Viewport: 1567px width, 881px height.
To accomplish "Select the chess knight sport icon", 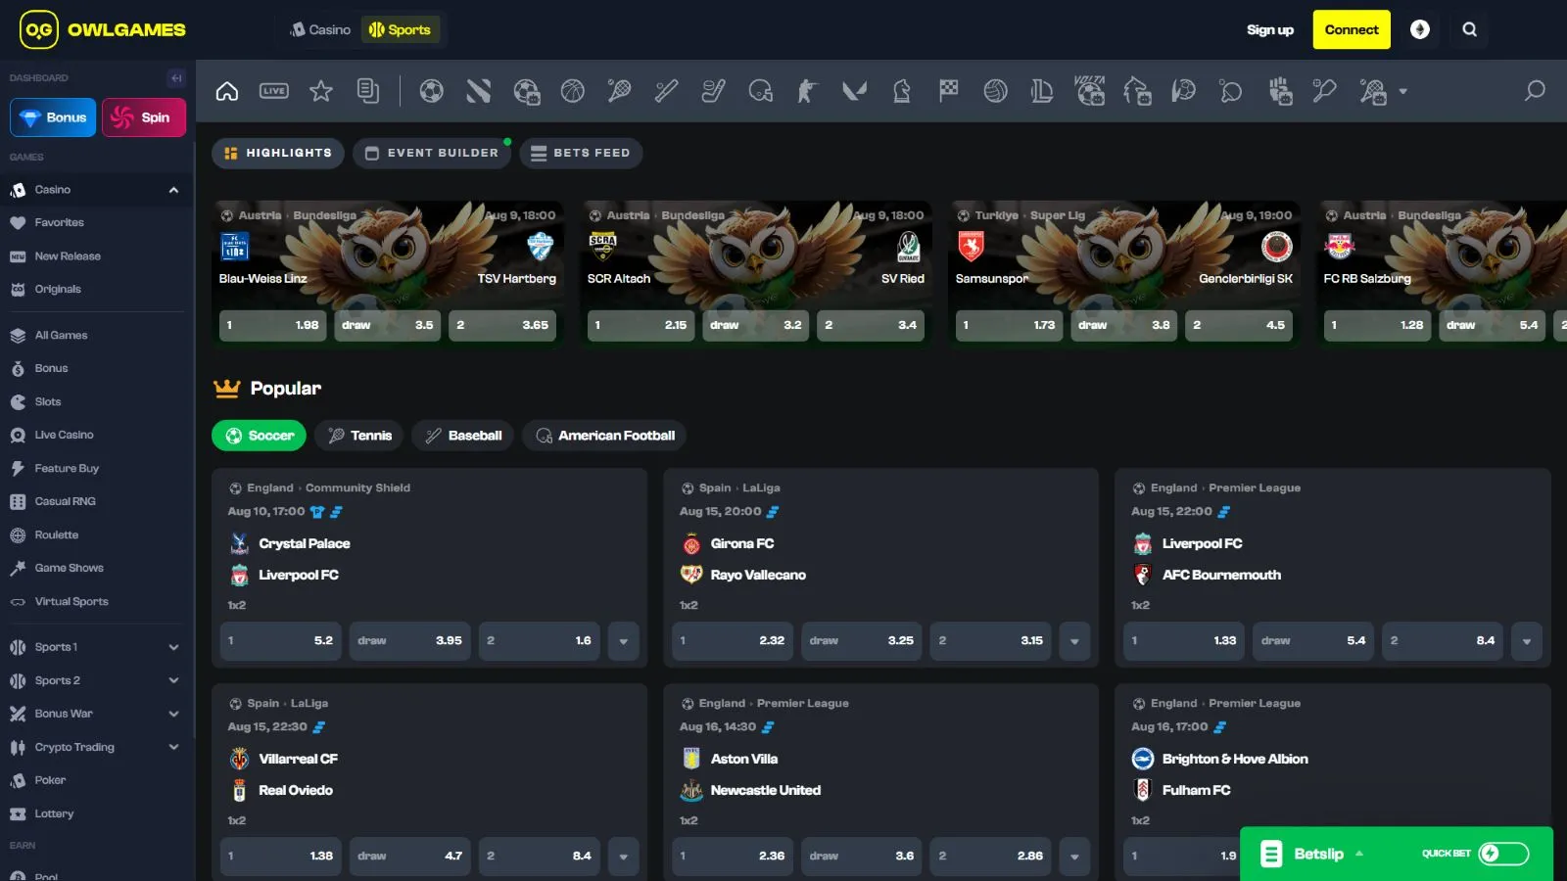I will (x=902, y=91).
